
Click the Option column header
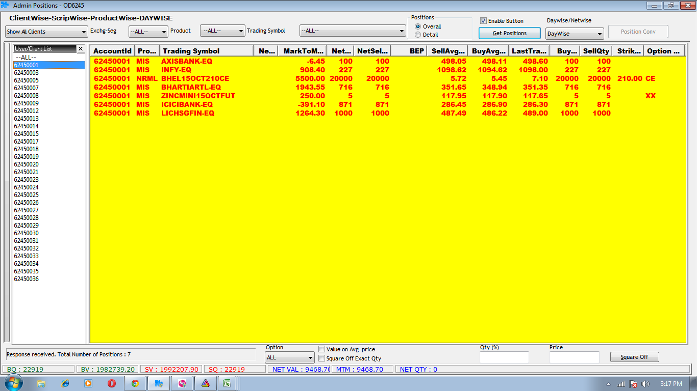[664, 51]
